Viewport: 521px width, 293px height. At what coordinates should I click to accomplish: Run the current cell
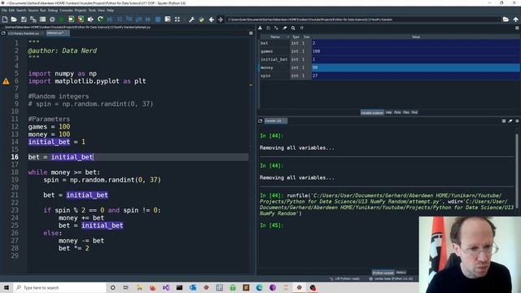tap(71, 20)
